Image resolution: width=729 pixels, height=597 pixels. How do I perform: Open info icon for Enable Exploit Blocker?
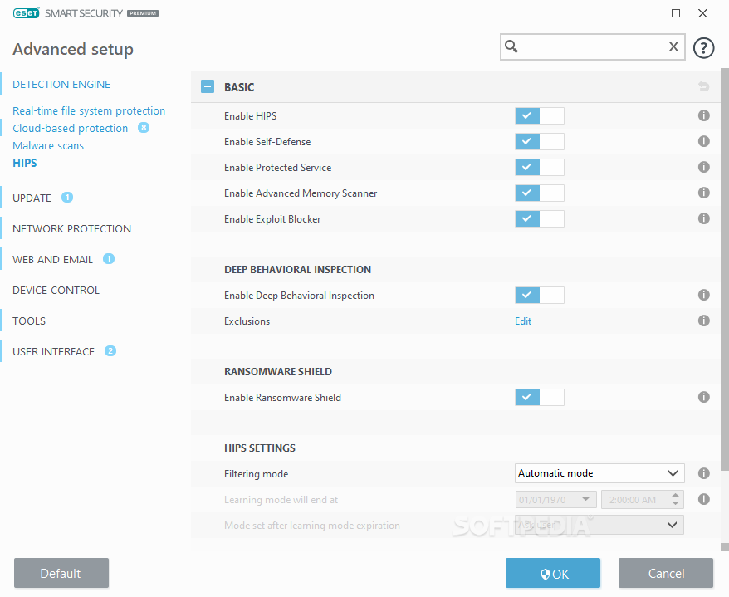pos(704,218)
